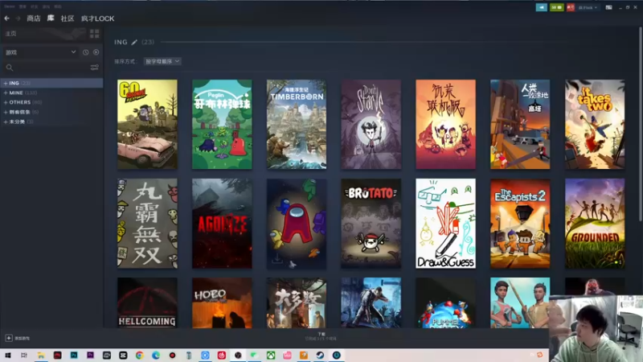
Task: Open Hobo game cover
Action: [222, 303]
